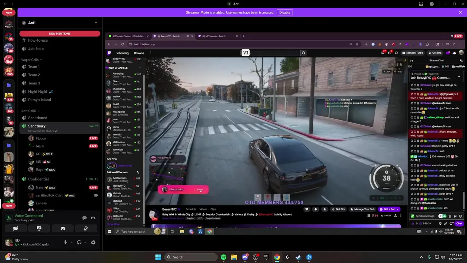This screenshot has width=467, height=263.
Task: Select MDSwervin in Followed Channels list
Action: (x=124, y=179)
